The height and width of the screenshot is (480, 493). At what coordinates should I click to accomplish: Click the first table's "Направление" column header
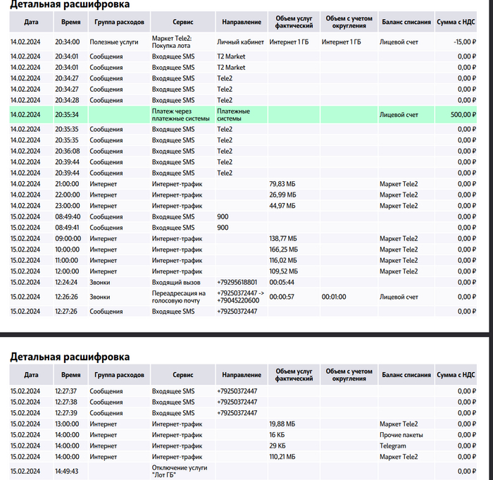tap(242, 22)
